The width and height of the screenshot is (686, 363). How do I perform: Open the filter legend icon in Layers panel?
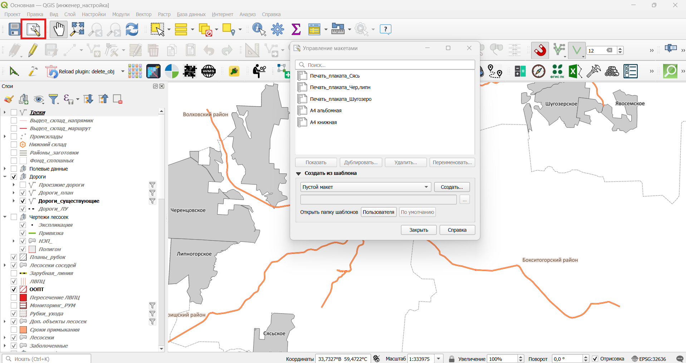click(x=54, y=99)
